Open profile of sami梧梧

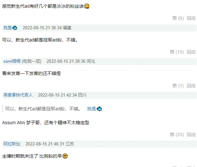(12, 61)
